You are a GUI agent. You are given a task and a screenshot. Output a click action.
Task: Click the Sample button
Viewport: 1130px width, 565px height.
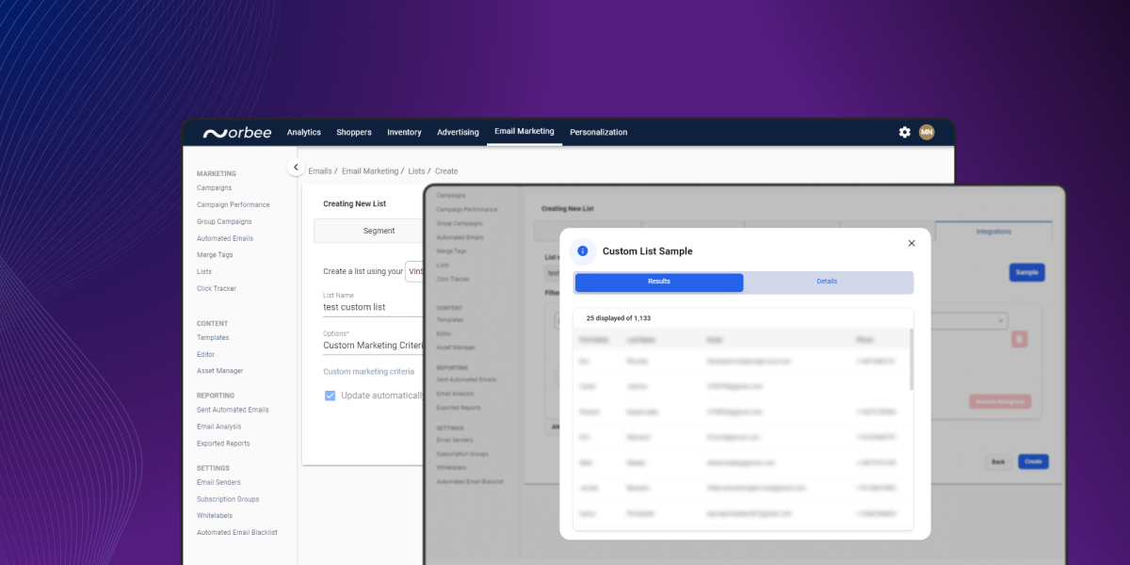coord(1026,272)
